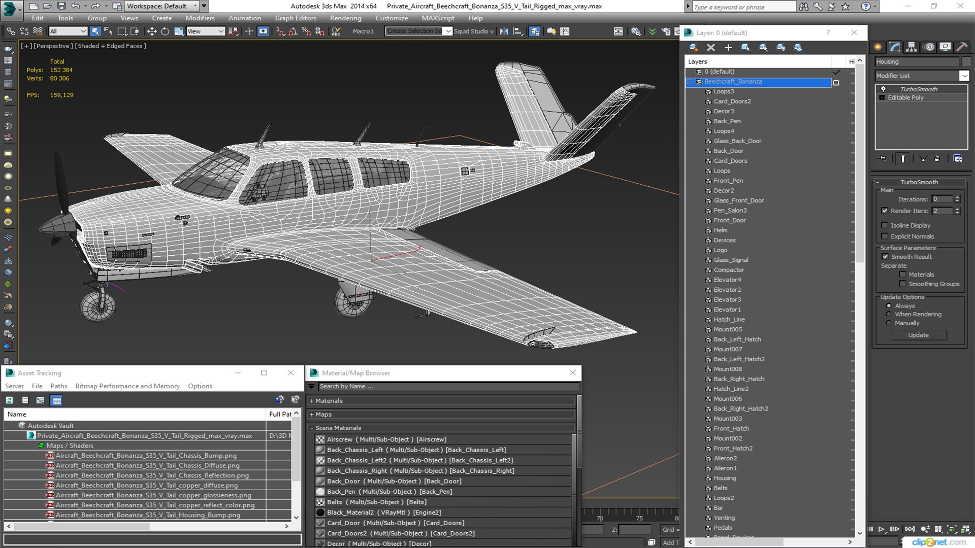The image size is (975, 548).
Task: Expand Editable Poly in modifier stack
Action: coord(882,97)
